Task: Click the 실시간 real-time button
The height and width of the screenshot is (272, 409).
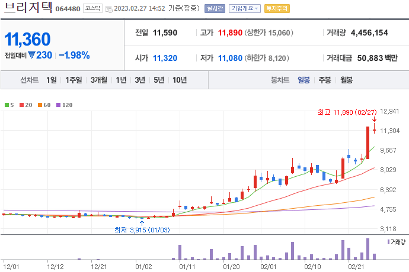Action: 215,9
